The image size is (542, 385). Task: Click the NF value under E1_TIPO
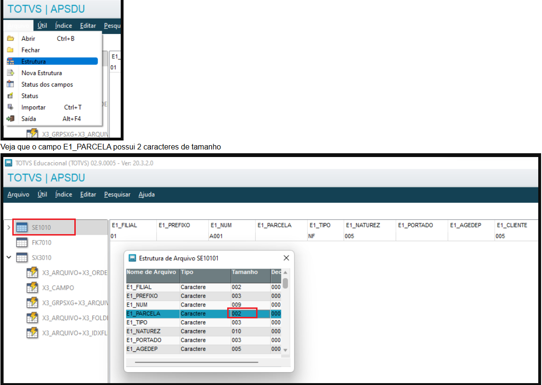(311, 236)
